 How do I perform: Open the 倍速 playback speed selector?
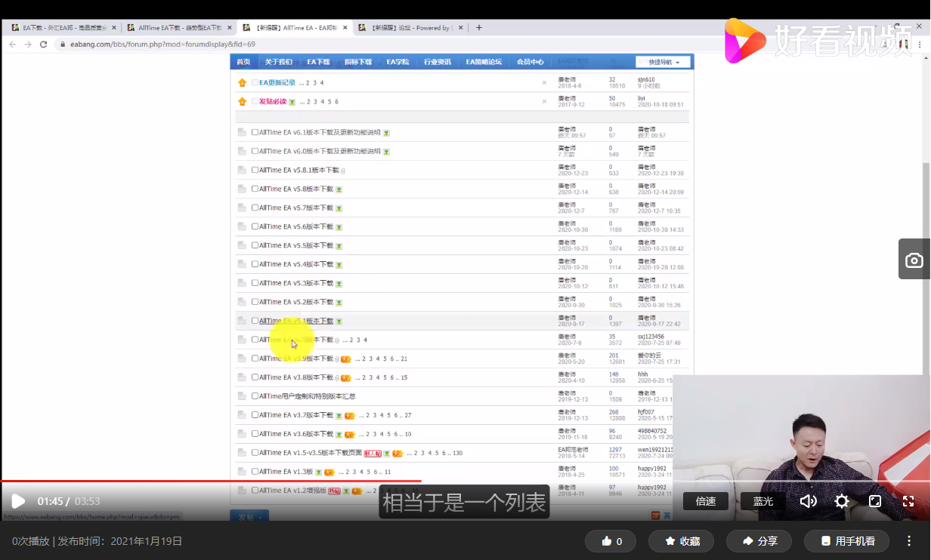coord(705,501)
